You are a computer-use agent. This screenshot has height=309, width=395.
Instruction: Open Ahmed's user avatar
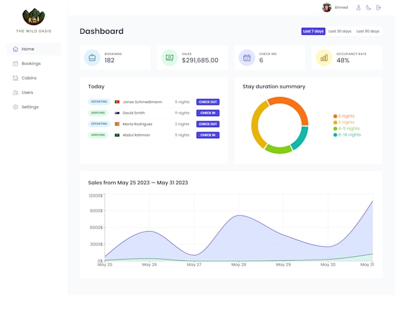coord(326,8)
